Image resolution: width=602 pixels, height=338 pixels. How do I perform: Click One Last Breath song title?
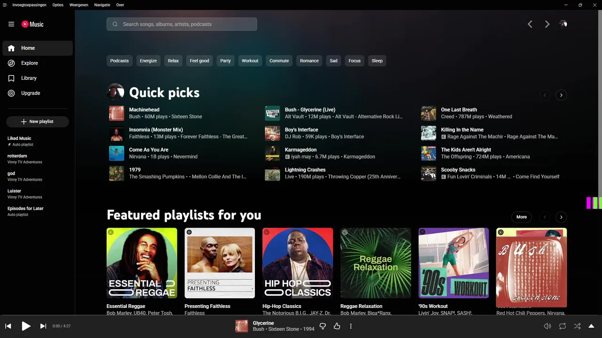click(x=459, y=110)
